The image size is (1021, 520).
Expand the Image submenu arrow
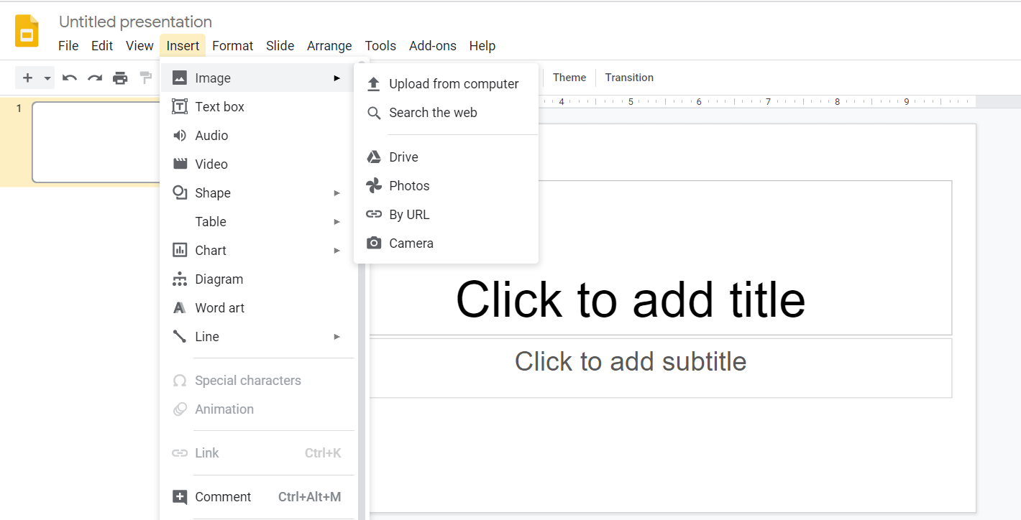click(336, 78)
